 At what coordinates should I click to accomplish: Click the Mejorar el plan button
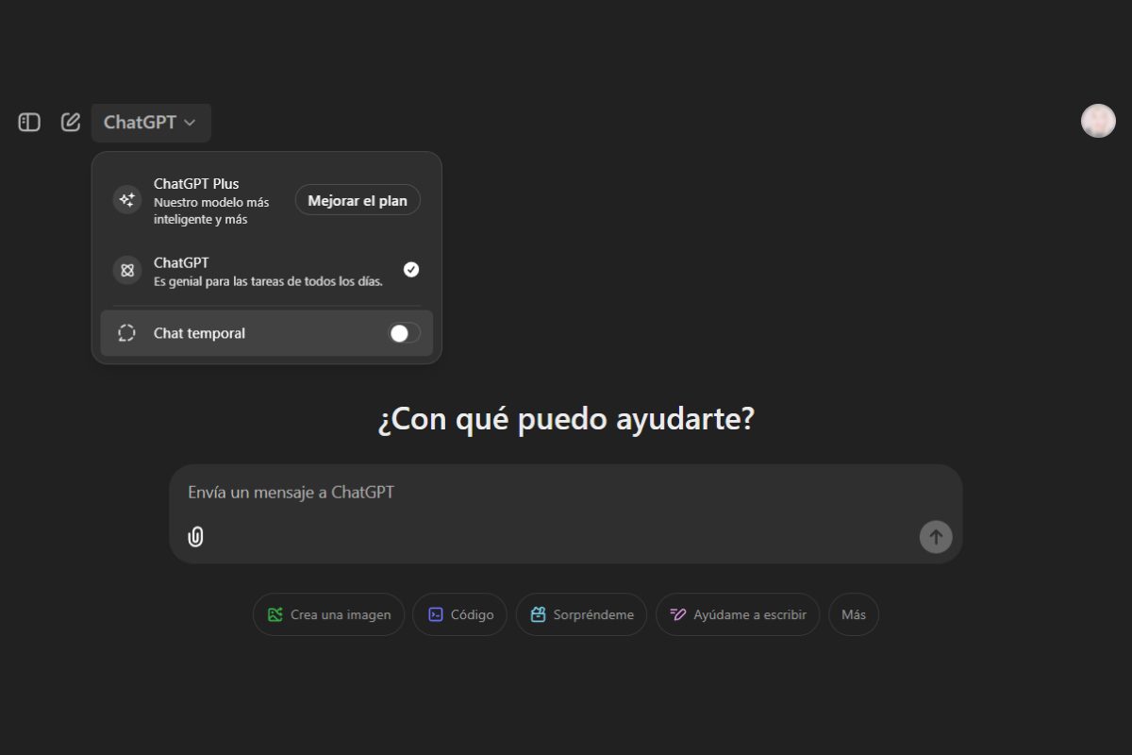tap(358, 199)
